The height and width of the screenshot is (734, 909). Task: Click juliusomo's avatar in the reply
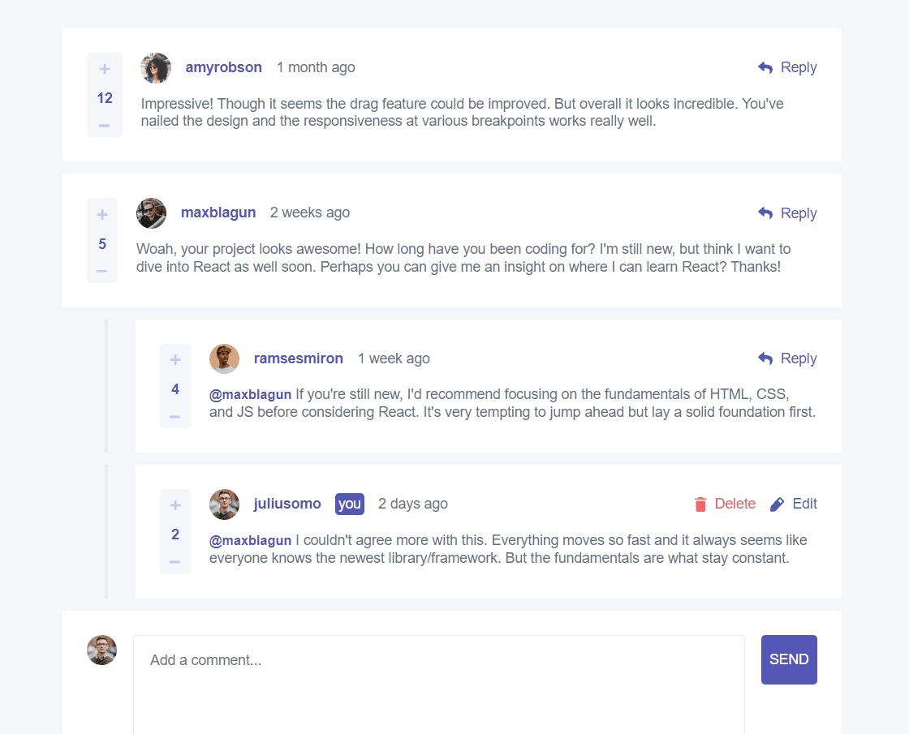(224, 504)
